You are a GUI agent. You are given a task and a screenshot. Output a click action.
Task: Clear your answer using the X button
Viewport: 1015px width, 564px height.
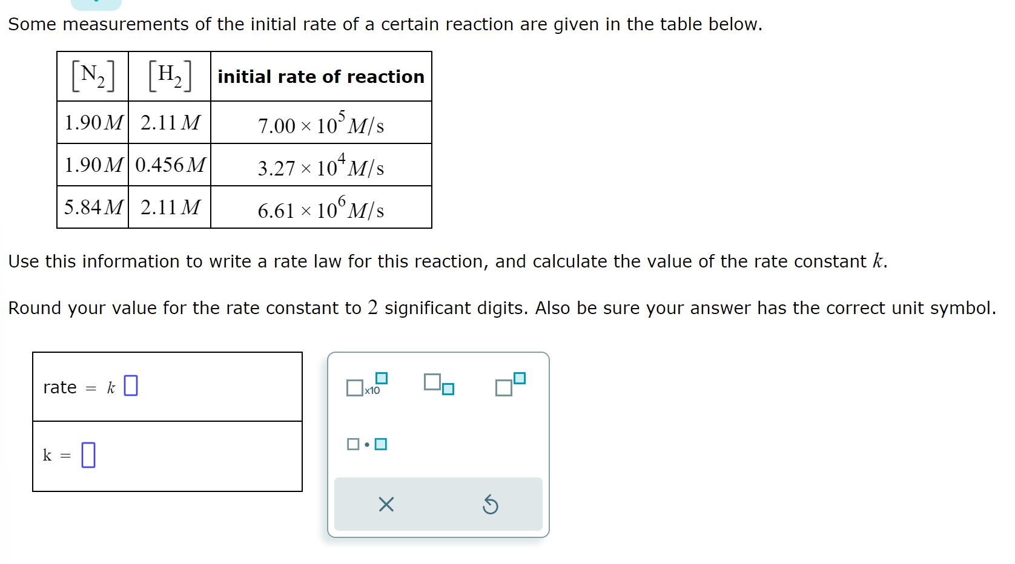(x=387, y=504)
